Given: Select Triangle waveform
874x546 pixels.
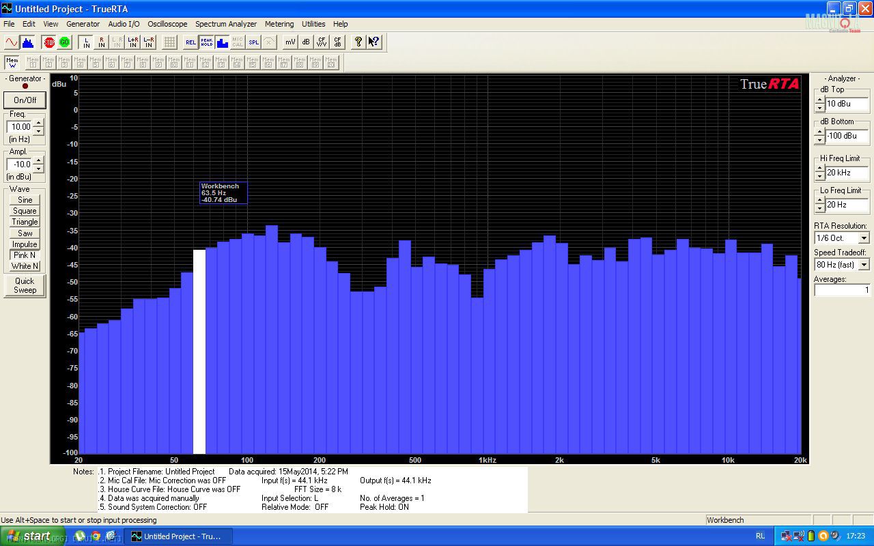Looking at the screenshot, I should [x=25, y=222].
